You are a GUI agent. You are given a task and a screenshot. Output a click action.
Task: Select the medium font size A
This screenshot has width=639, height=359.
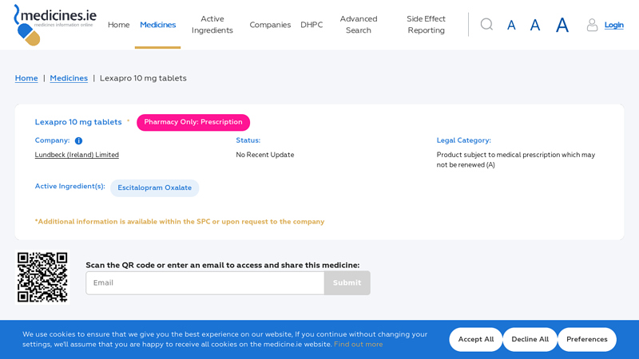tap(534, 26)
